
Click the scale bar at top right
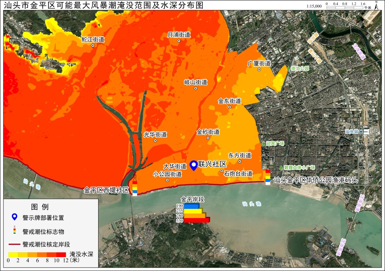pyautogui.click(x=345, y=8)
